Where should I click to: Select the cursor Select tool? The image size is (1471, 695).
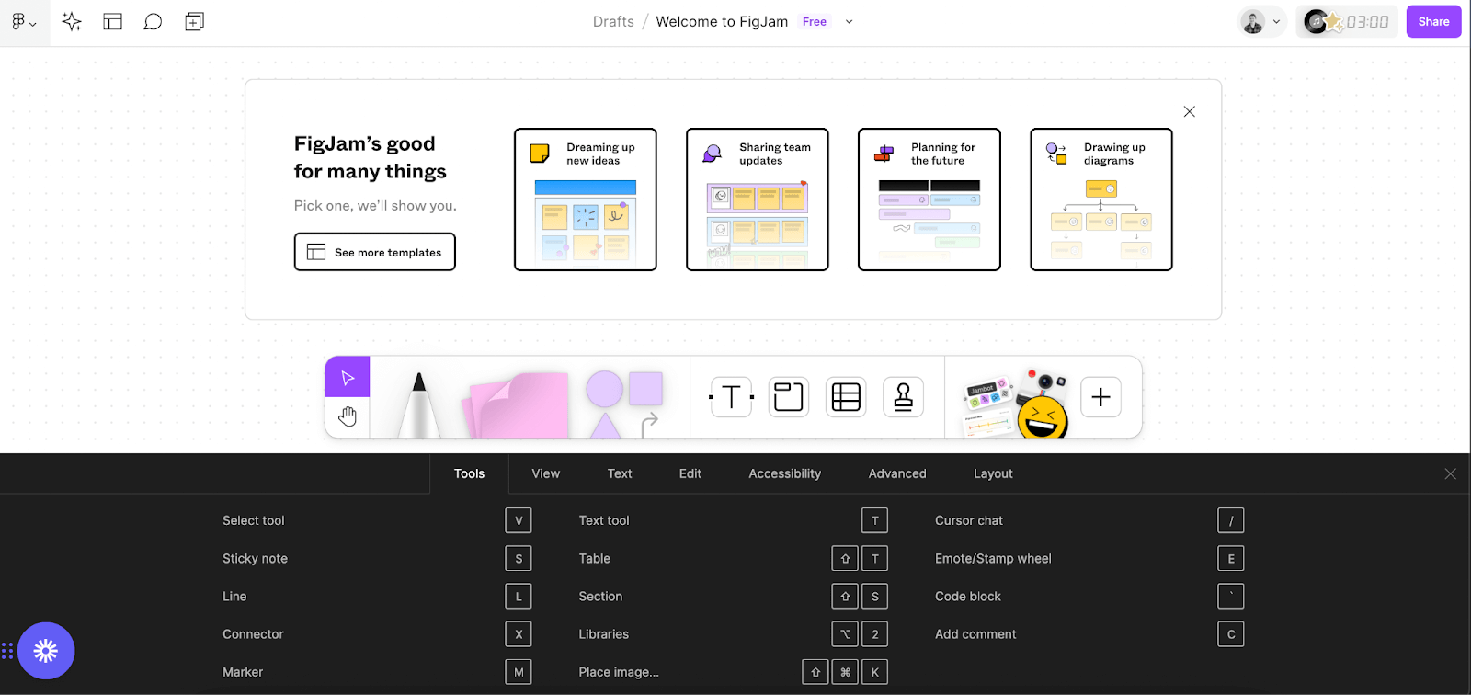[348, 377]
